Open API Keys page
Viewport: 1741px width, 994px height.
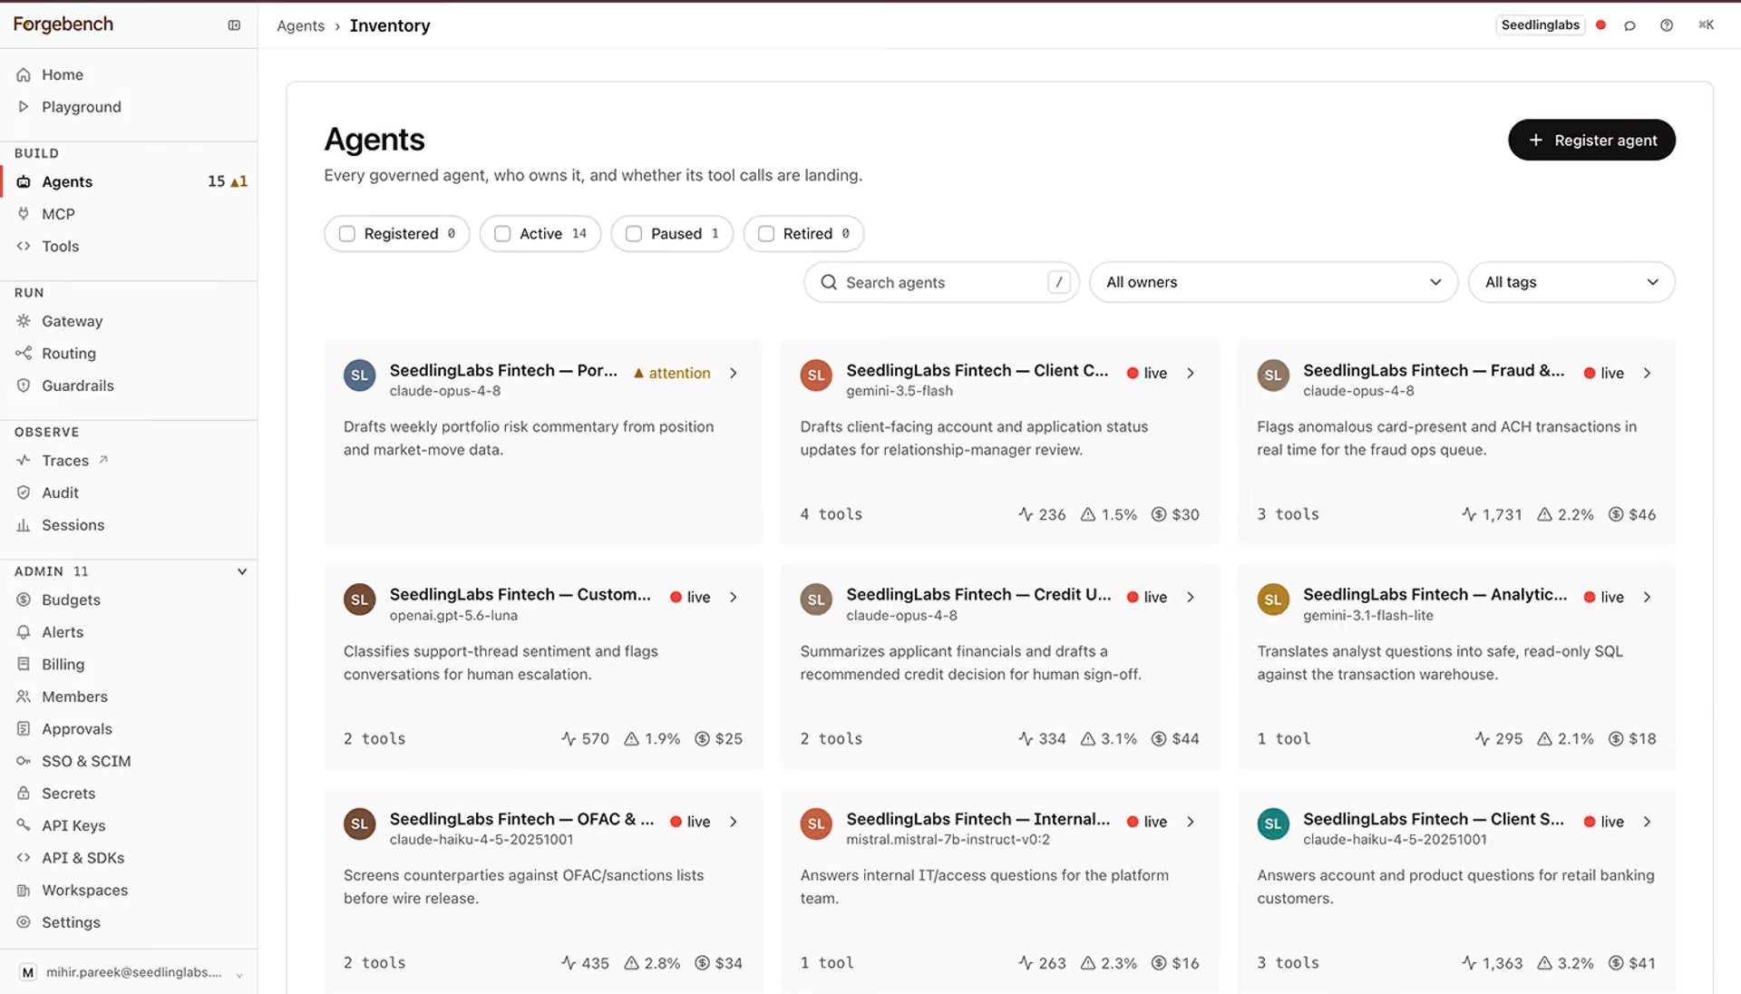click(73, 825)
